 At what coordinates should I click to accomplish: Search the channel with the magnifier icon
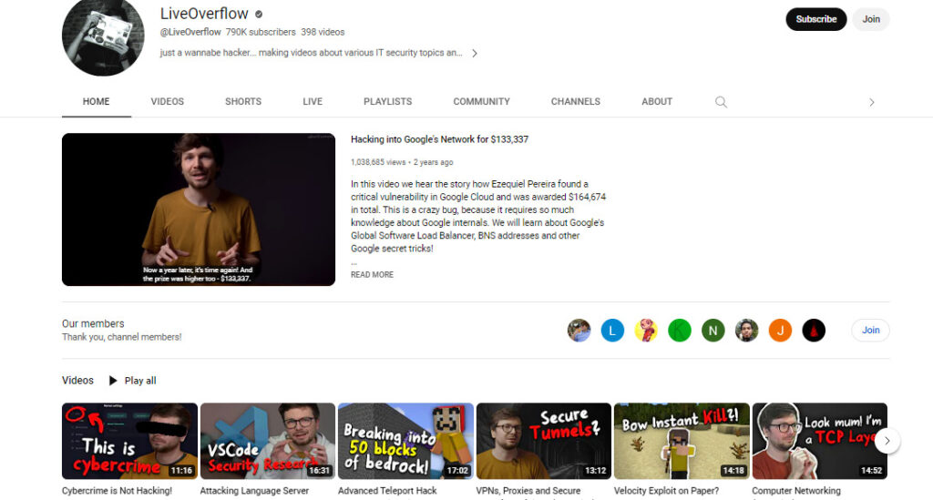coord(721,102)
